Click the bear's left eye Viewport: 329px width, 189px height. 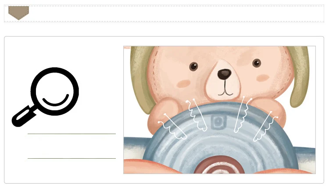point(193,66)
